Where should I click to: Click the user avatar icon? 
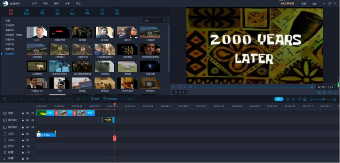5,3
